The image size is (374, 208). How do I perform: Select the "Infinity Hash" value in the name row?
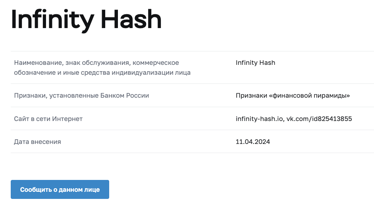point(255,62)
